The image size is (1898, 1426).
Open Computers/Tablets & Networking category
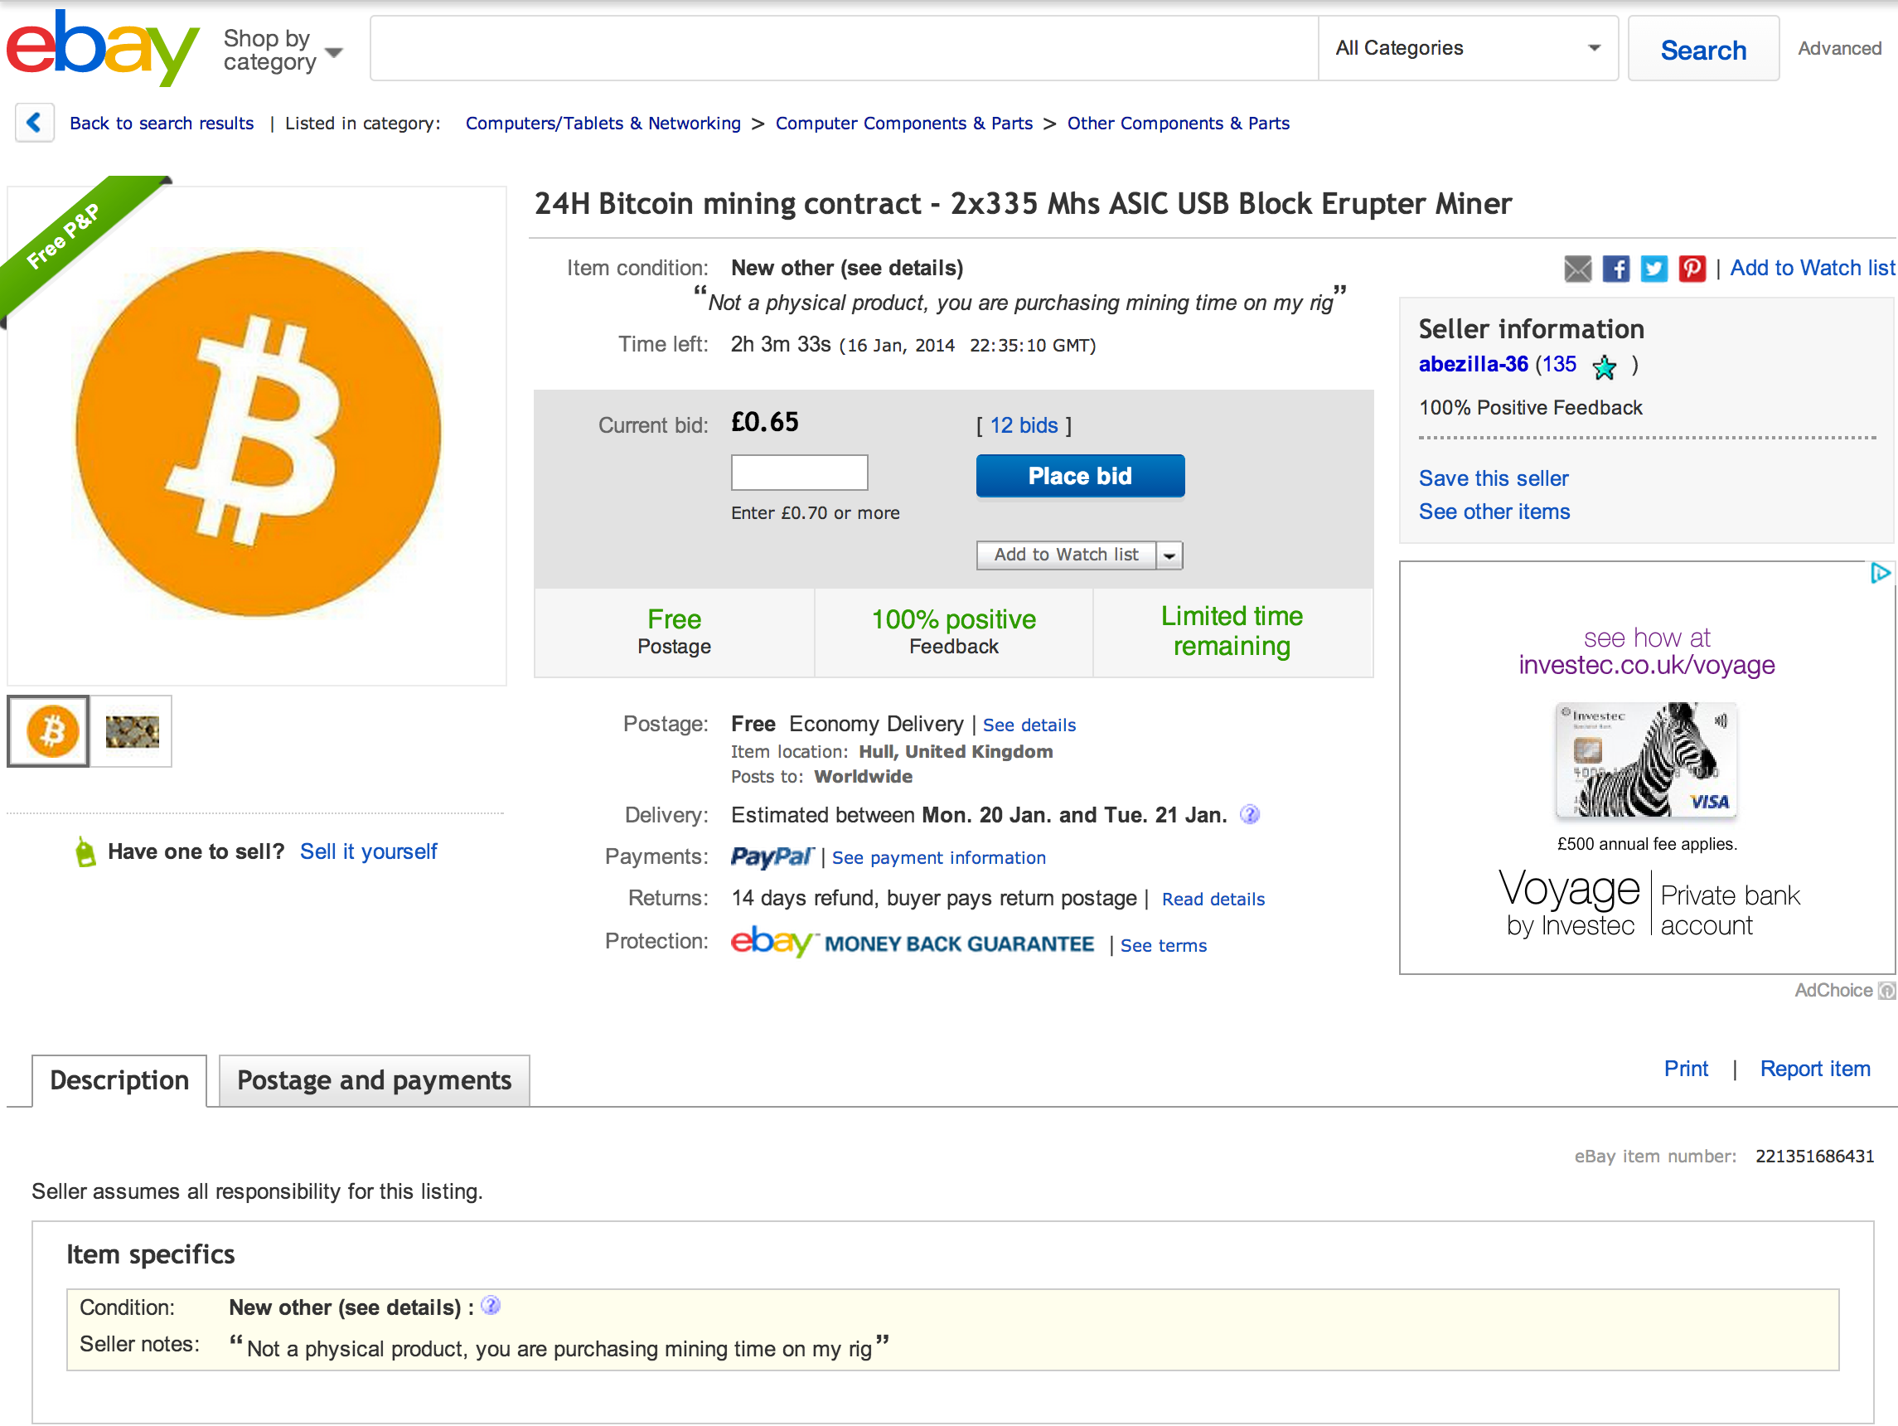[x=603, y=124]
